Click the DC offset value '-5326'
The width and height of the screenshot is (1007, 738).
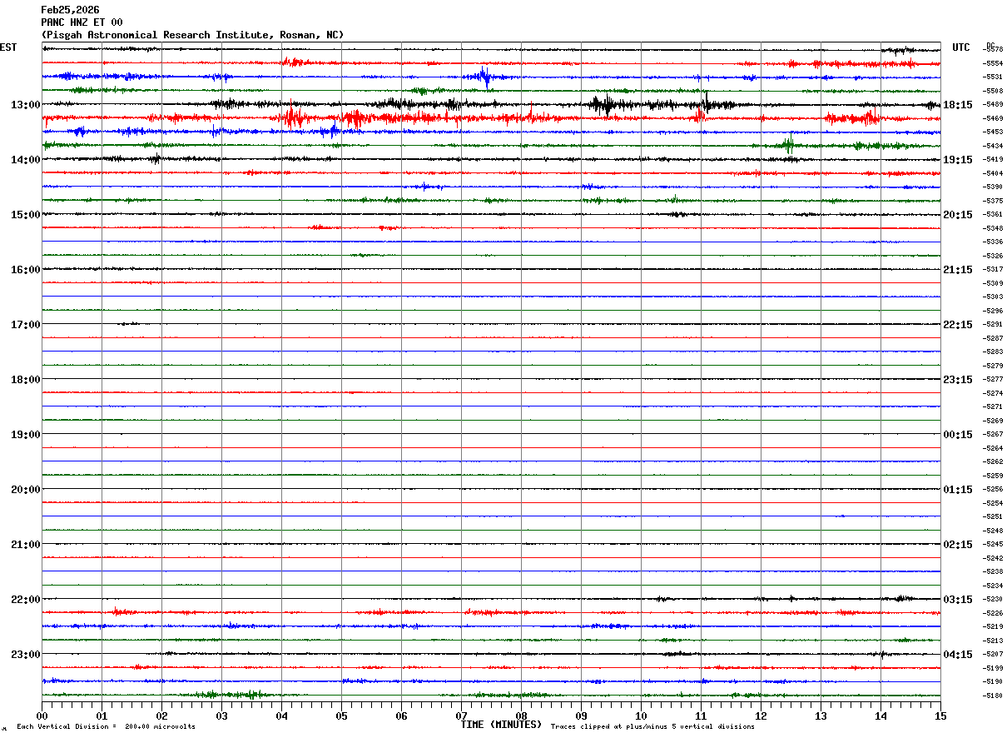pyautogui.click(x=993, y=256)
